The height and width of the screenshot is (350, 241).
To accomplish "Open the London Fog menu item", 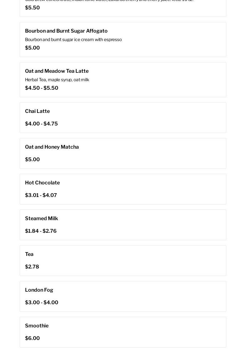I will 39,290.
